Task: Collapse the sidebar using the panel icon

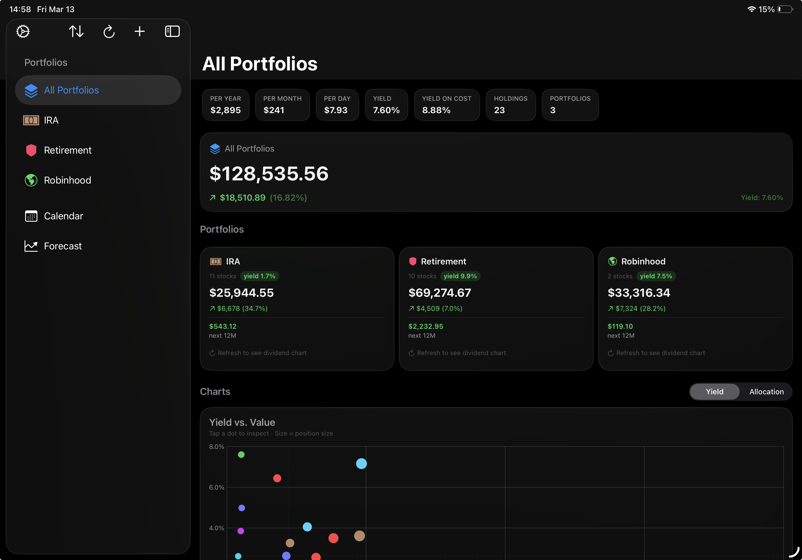Action: [x=172, y=31]
